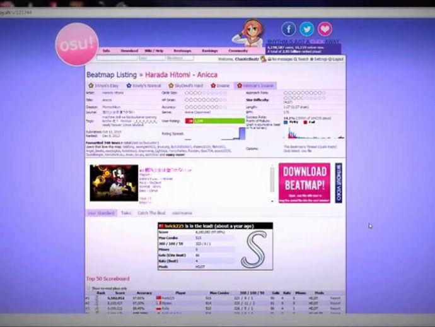Click the 'Add as favourite' link
The height and width of the screenshot is (327, 435).
pyautogui.click(x=146, y=143)
